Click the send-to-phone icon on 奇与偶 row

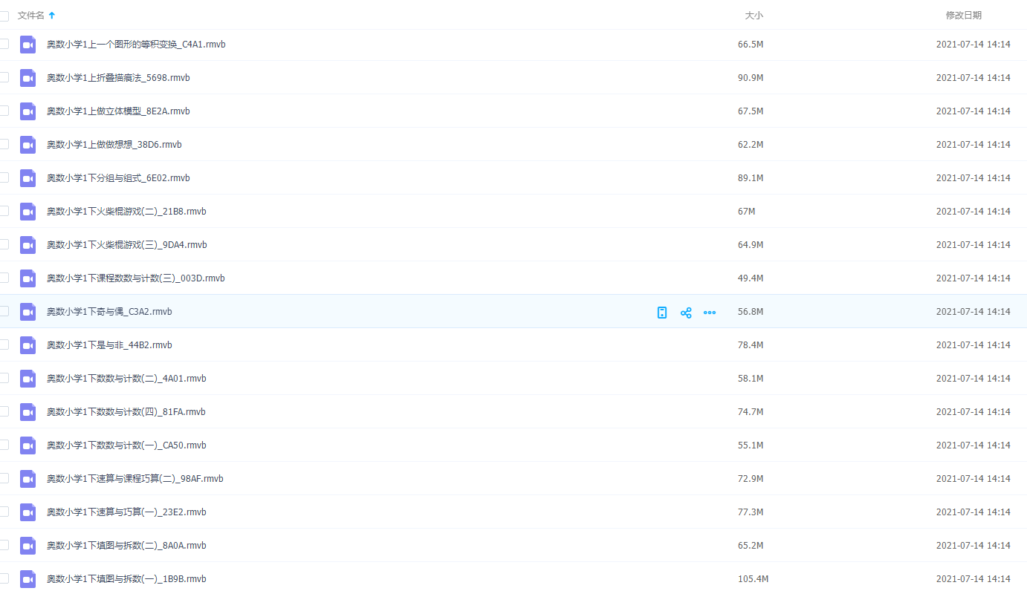click(662, 313)
